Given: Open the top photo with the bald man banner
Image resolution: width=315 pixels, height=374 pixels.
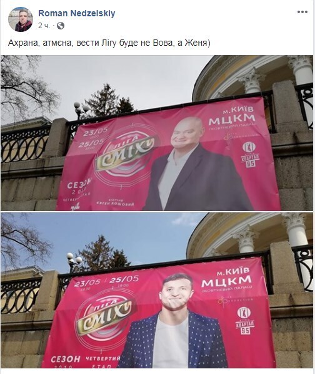Looking at the screenshot, I should pos(157,133).
